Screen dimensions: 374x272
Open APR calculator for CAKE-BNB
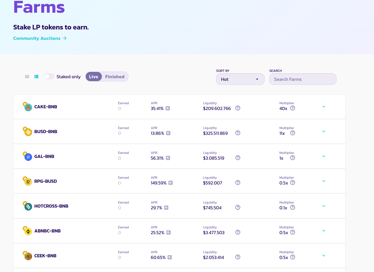(x=168, y=108)
